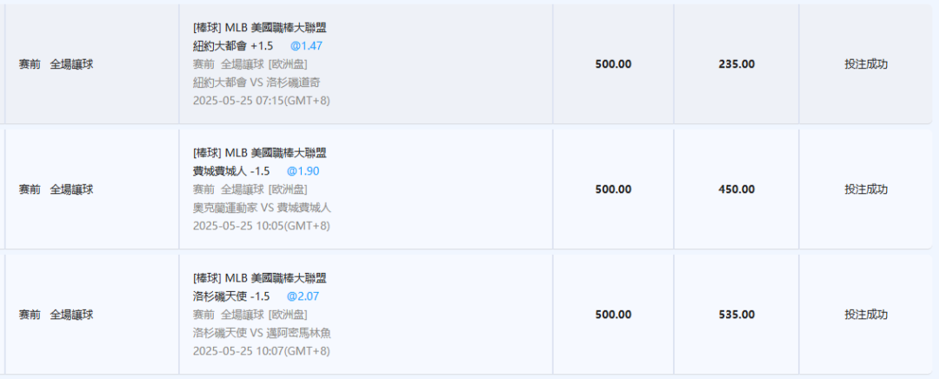Select the 紐約大都會 +1.5 bet selection text
This screenshot has height=379, width=939.
click(233, 45)
